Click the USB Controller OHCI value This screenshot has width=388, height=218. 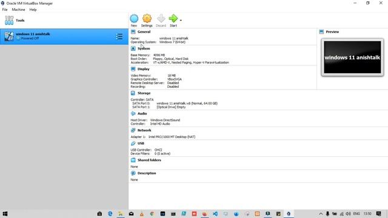coord(158,150)
